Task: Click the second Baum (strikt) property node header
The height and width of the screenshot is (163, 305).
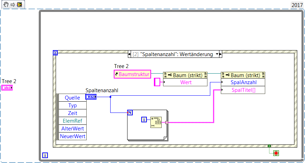Action: tap(243, 75)
